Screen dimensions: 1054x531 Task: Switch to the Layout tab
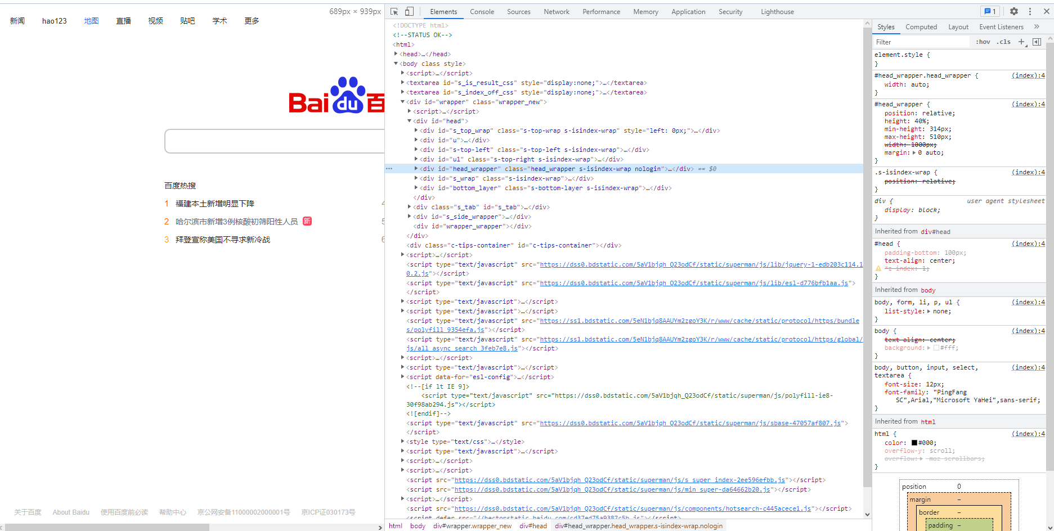(x=958, y=26)
